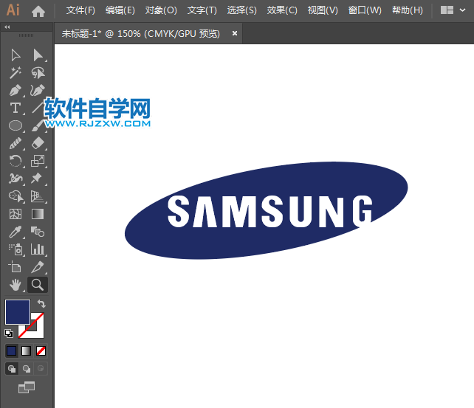This screenshot has width=474, height=408.
Task: Pick the Mesh tool
Action: point(15,214)
